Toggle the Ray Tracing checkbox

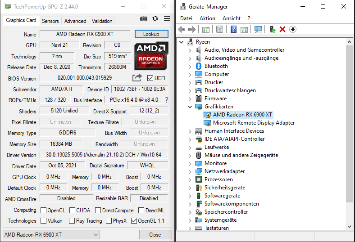coord(72,220)
